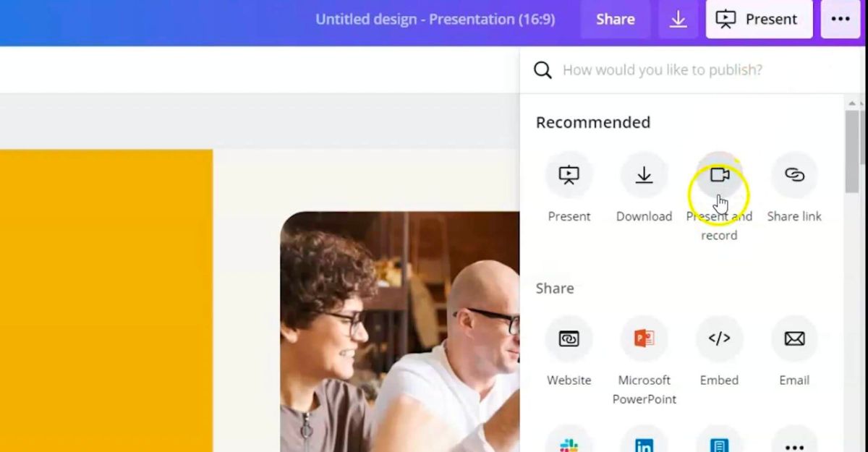Image resolution: width=868 pixels, height=452 pixels.
Task: Click the 'Microsoft PowerPoint' label text
Action: (644, 390)
